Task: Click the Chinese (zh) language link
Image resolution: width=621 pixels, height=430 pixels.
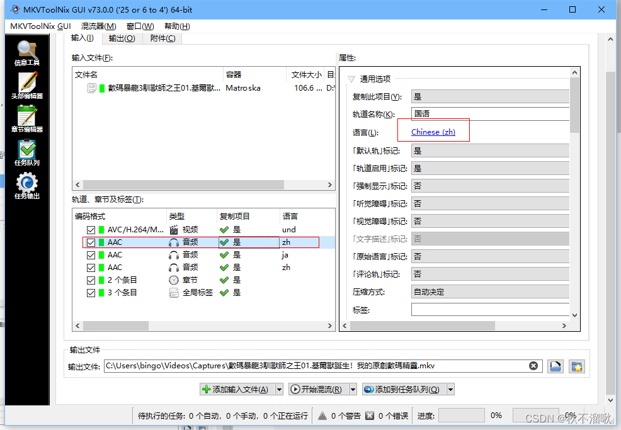Action: [x=433, y=132]
